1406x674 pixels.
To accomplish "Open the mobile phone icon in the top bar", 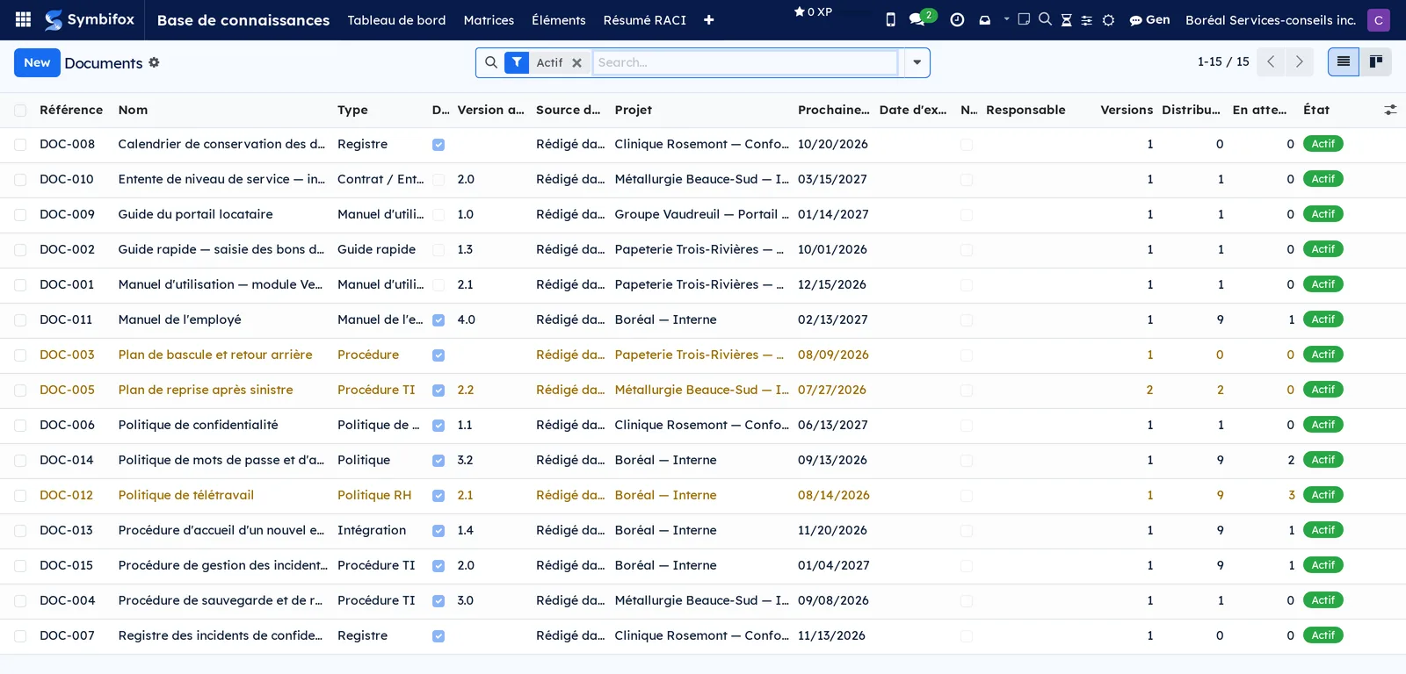I will 890,19.
